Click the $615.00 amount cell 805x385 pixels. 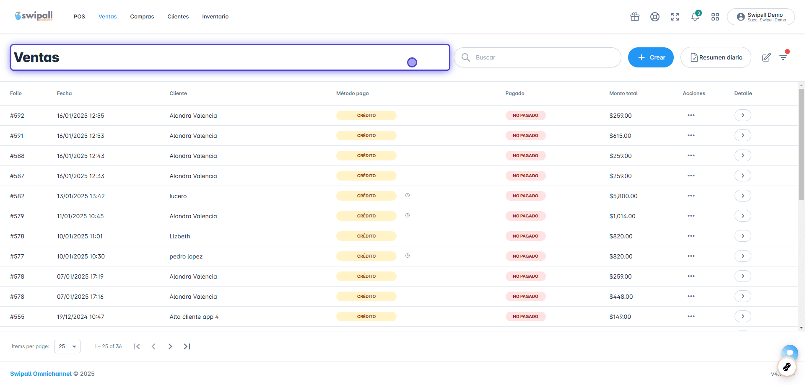point(620,136)
